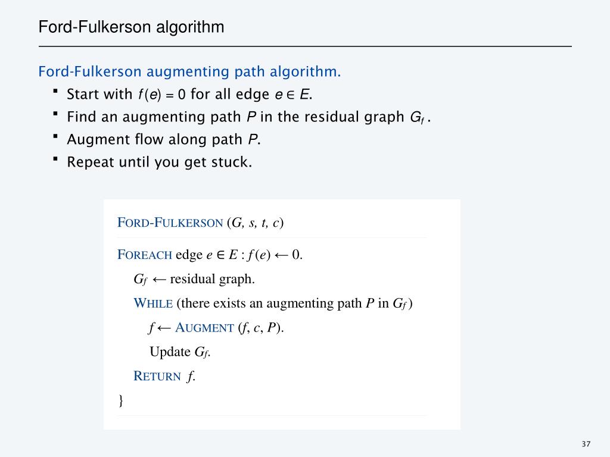The image size is (610, 457).
Task: Click the slide title Ford-Fulkerson algorithm
Action: pyautogui.click(x=131, y=27)
